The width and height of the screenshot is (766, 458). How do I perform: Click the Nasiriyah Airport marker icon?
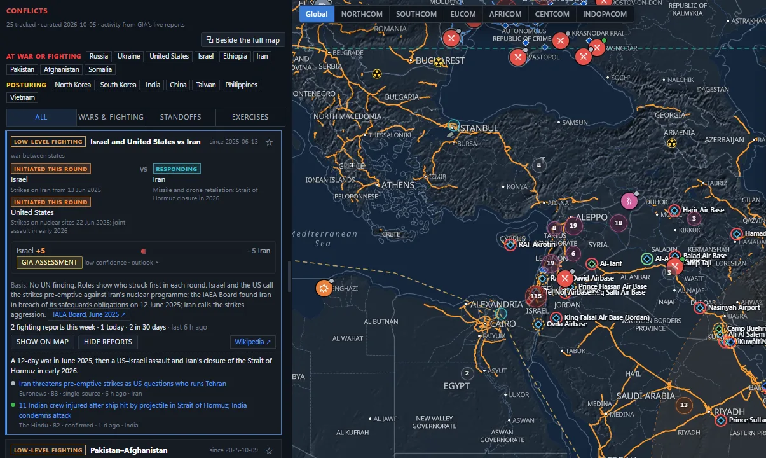(x=700, y=308)
